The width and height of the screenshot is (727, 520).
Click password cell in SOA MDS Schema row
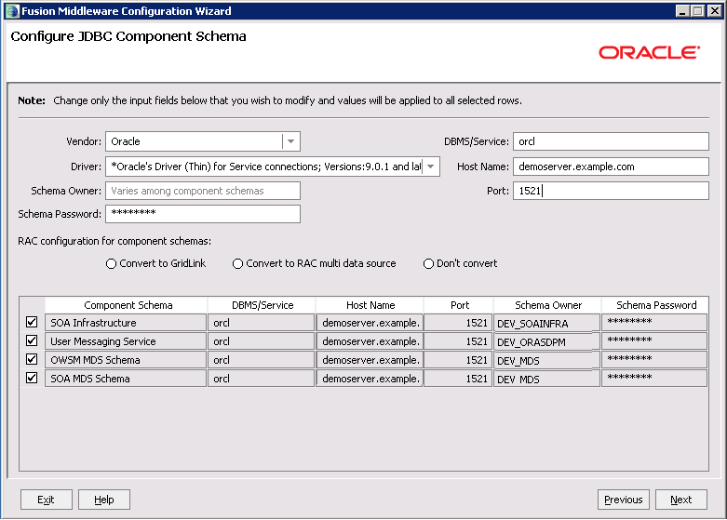click(654, 379)
